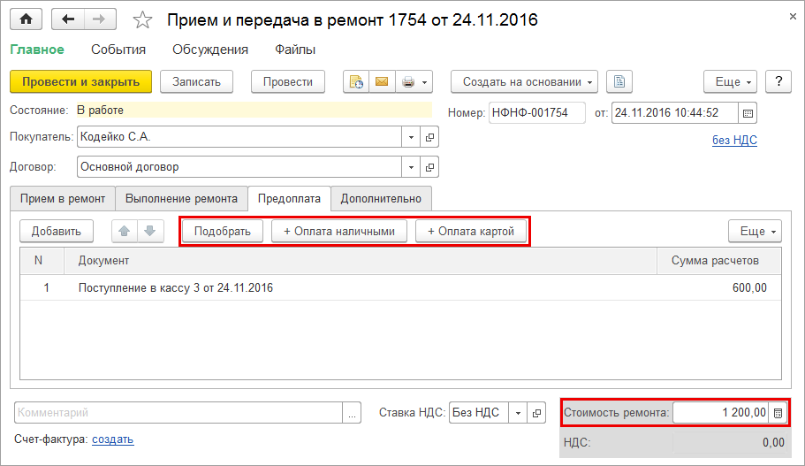Print the document icon
Screen dimensions: 805x466
(x=408, y=81)
